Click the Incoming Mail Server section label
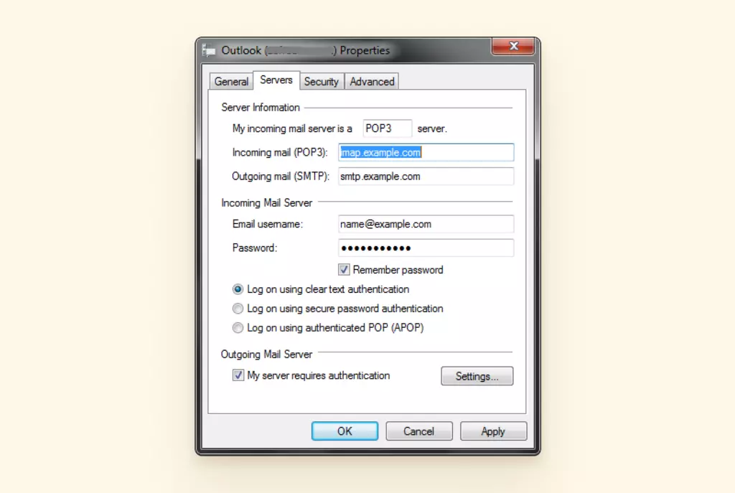The height and width of the screenshot is (493, 735). pyautogui.click(x=267, y=202)
